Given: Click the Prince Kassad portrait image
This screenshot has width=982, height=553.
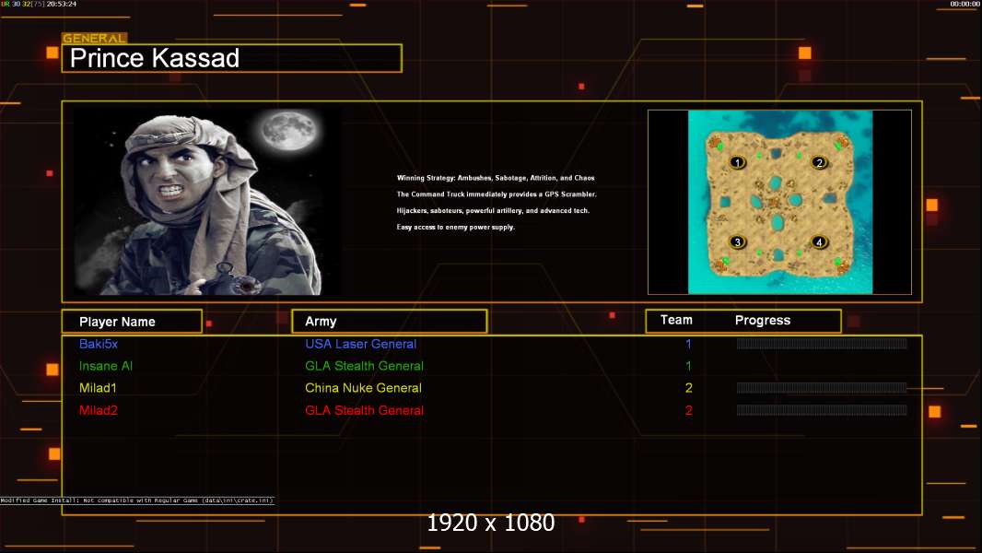Looking at the screenshot, I should pos(208,201).
